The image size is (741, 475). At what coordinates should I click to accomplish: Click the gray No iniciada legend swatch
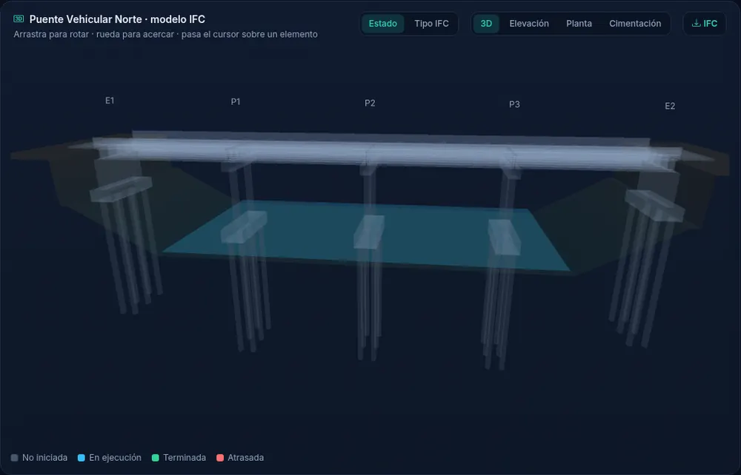(x=15, y=457)
